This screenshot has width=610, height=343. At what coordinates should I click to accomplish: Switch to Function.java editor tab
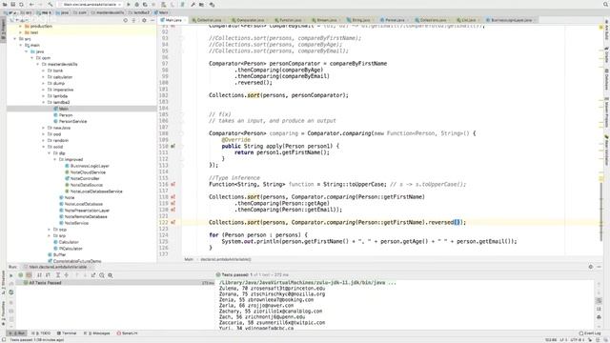pos(289,20)
